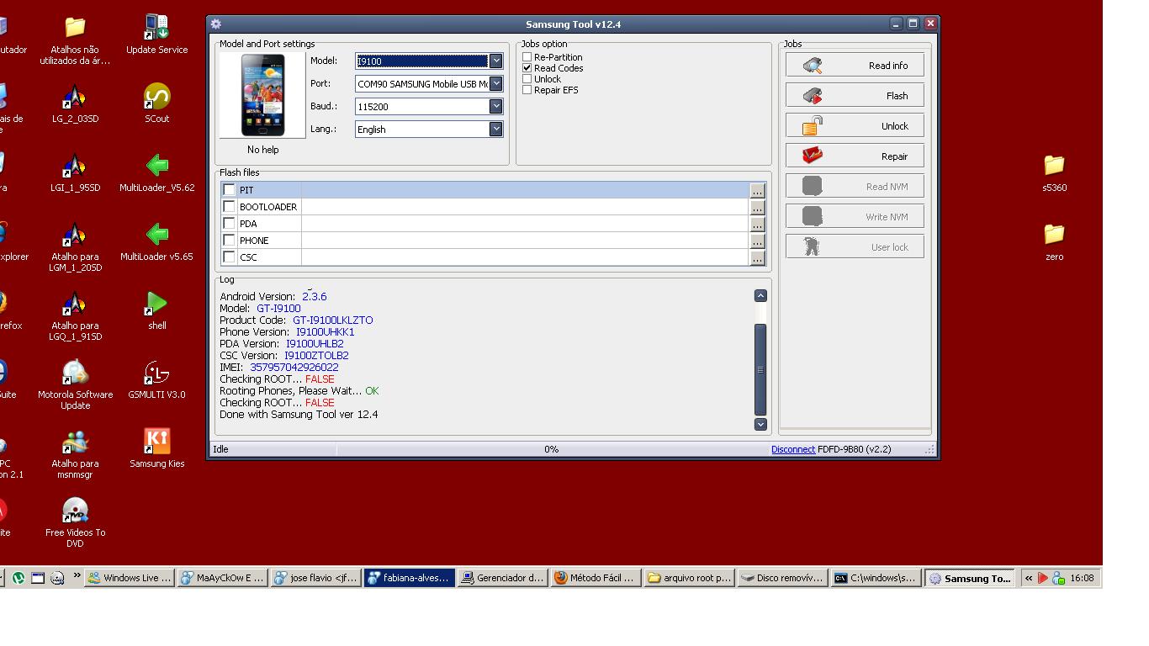Browse for the PIT file
Viewport: 1149px width, 646px height.
[x=757, y=191]
